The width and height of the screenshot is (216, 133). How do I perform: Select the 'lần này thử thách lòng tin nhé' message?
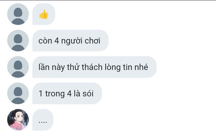(94, 67)
